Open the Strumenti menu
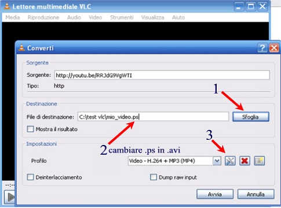Screen dimensions: 281x208 [x=122, y=17]
